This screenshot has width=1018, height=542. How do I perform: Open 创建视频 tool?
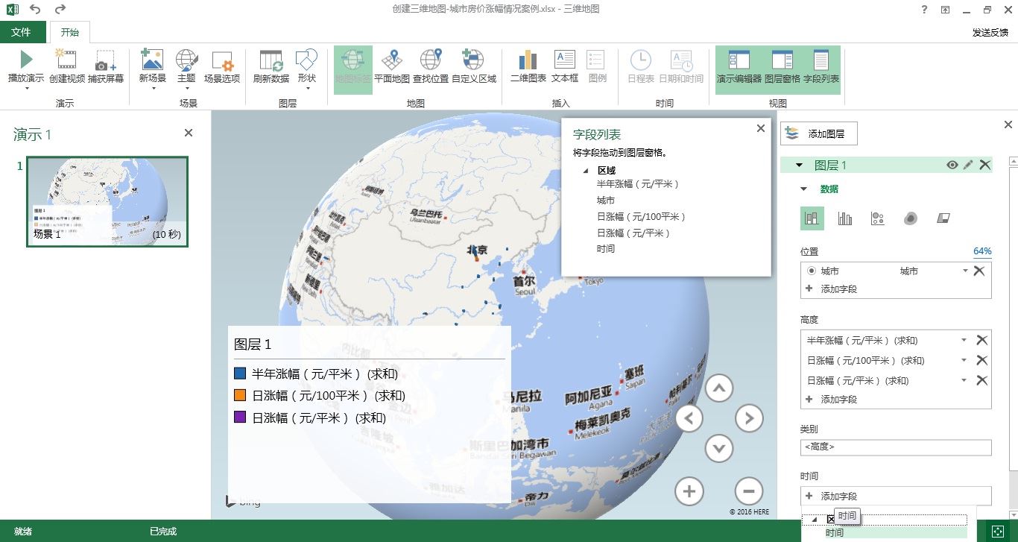tap(66, 60)
